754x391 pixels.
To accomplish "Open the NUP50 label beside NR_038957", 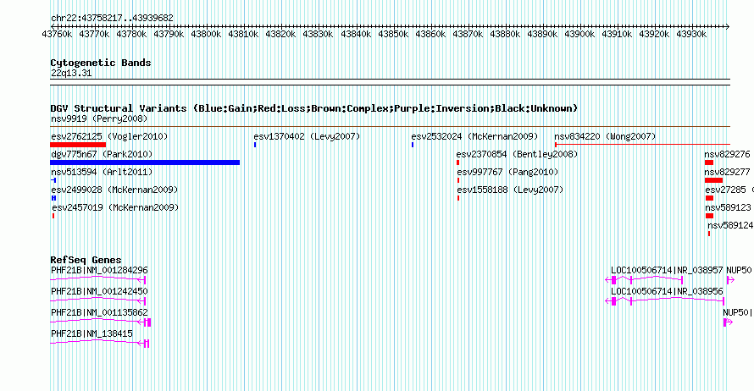I will 739,271.
